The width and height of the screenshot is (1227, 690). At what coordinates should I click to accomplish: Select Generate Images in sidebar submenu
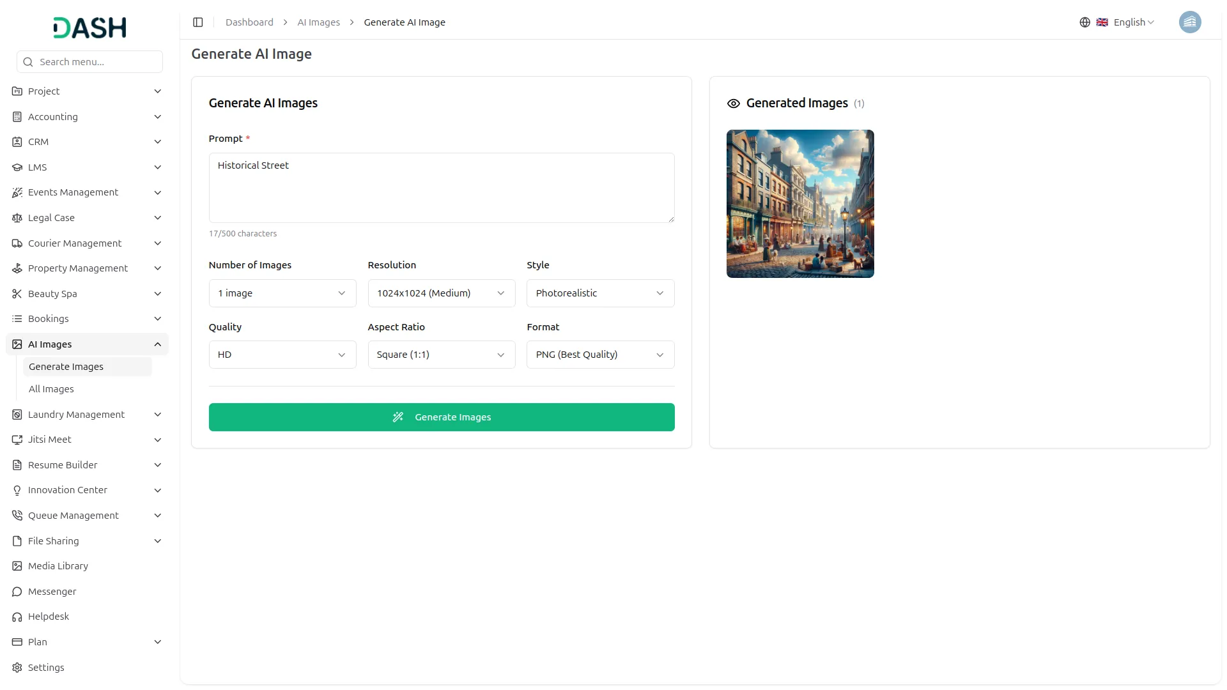pos(66,366)
